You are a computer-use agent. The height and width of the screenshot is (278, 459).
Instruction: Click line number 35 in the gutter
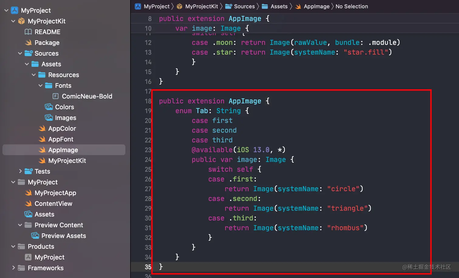[x=148, y=267]
